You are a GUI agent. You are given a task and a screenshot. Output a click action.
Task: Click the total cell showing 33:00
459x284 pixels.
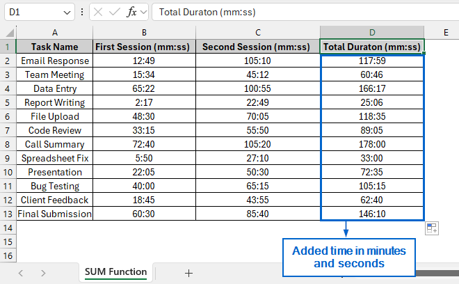[372, 158]
